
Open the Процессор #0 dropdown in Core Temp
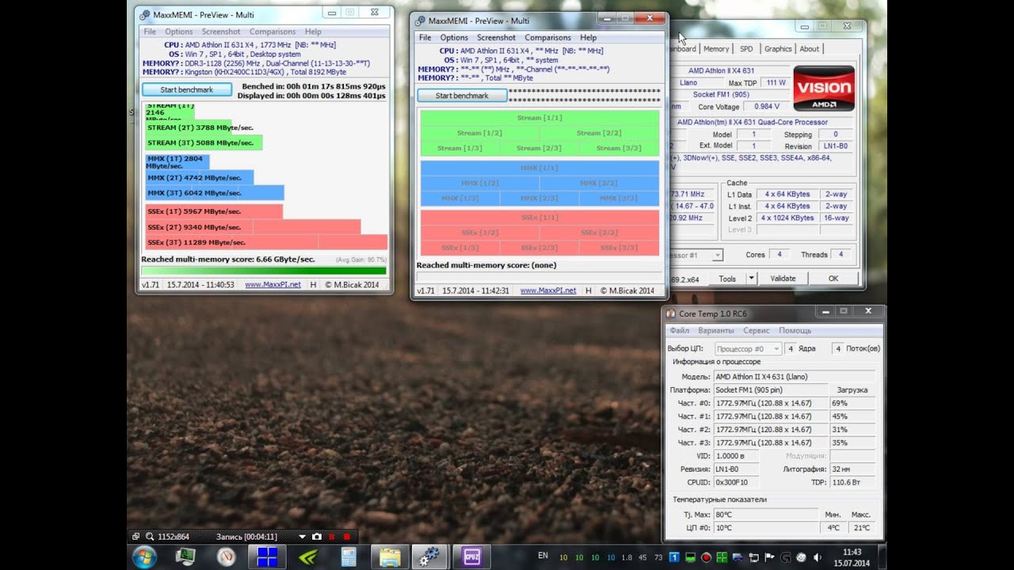pos(748,348)
